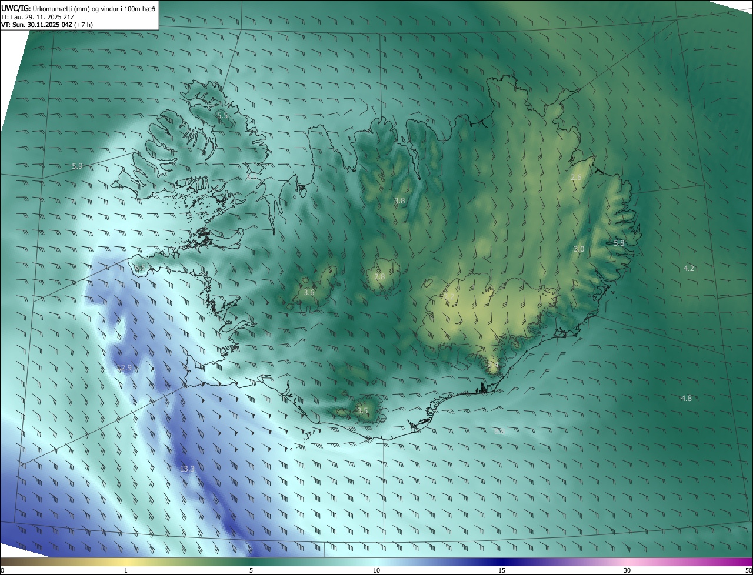The image size is (753, 575).
Task: Select the 5.5 value label on the map
Action: point(222,116)
